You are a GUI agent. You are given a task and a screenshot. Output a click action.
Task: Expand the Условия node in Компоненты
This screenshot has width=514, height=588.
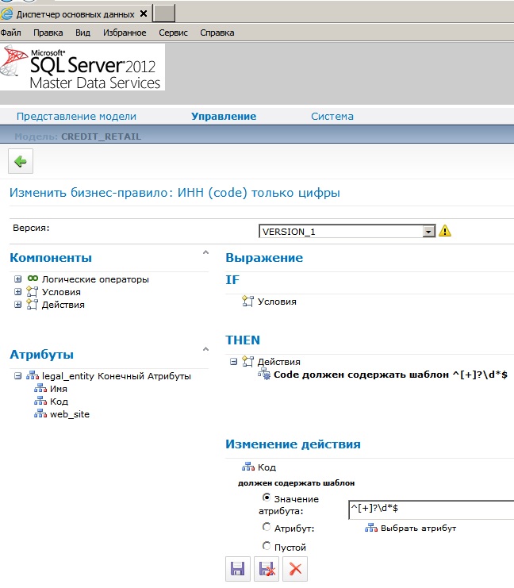[x=17, y=292]
